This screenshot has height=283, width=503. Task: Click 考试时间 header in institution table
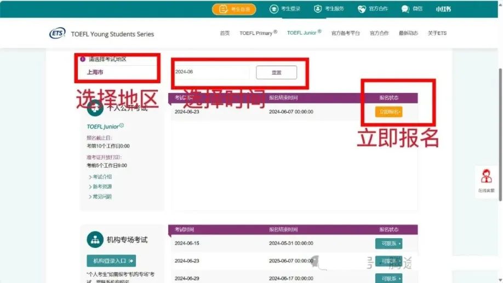coord(184,229)
